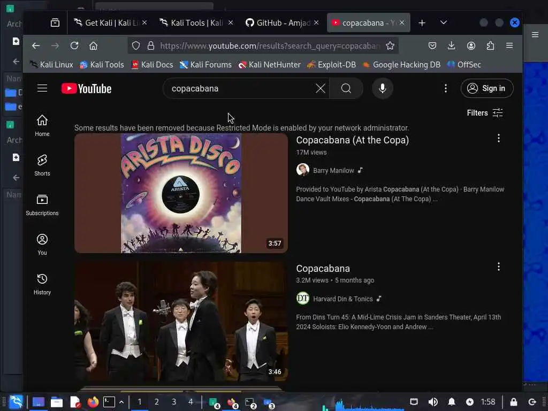Save the page to Pocket
The width and height of the screenshot is (548, 411).
click(432, 46)
